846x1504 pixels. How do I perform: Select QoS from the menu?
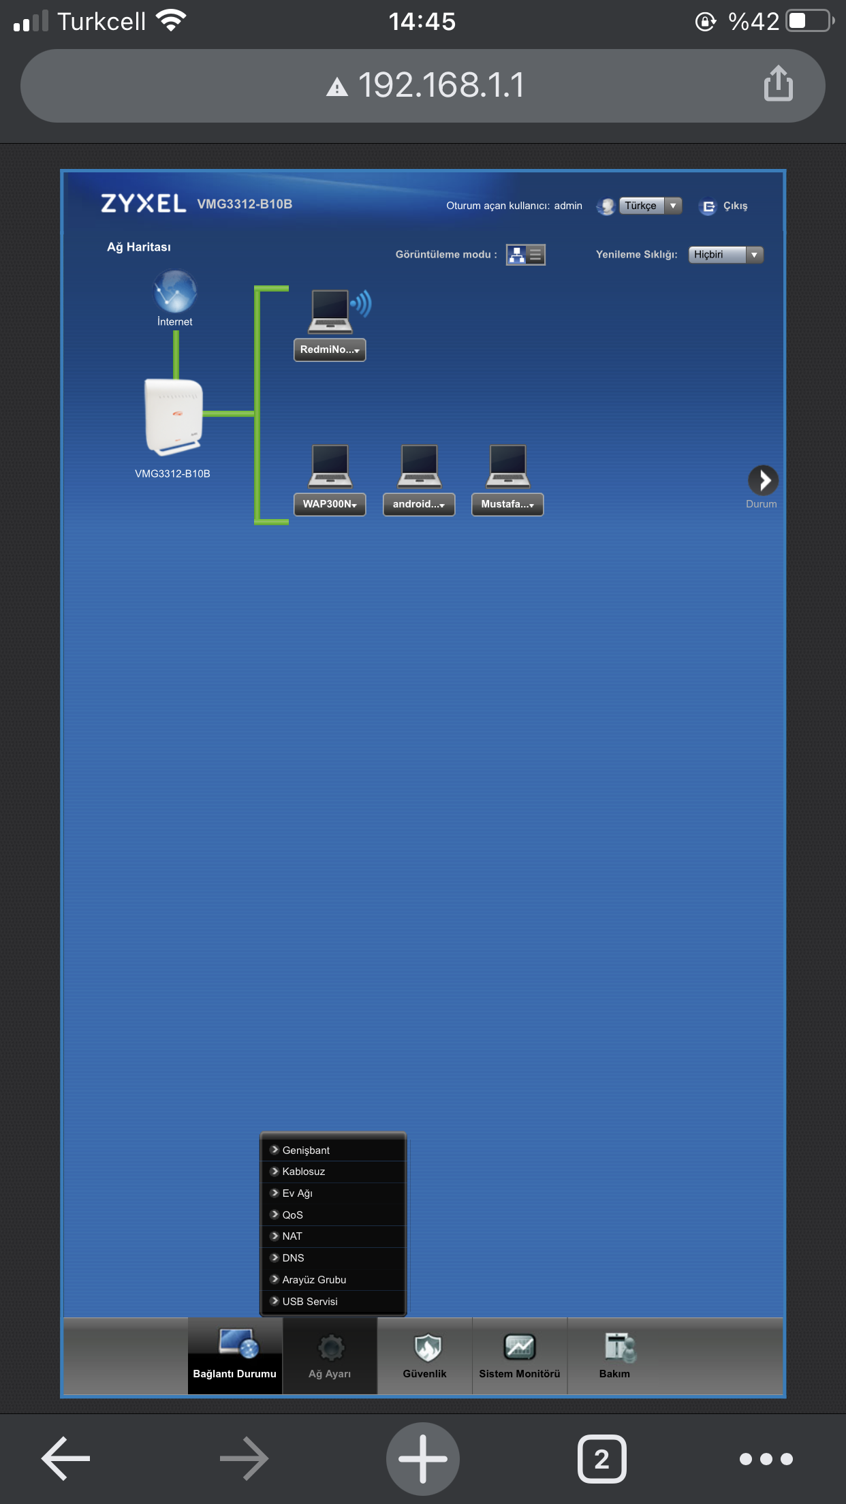tap(334, 1215)
